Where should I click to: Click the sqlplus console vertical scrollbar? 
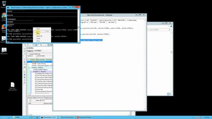point(78,26)
